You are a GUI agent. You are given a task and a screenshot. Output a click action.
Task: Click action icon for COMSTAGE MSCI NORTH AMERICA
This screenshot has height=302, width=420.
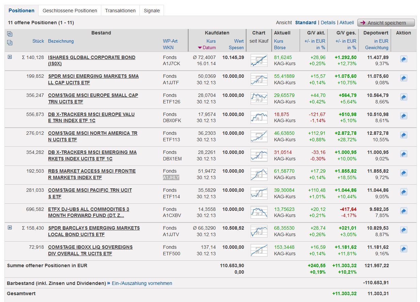click(404, 135)
